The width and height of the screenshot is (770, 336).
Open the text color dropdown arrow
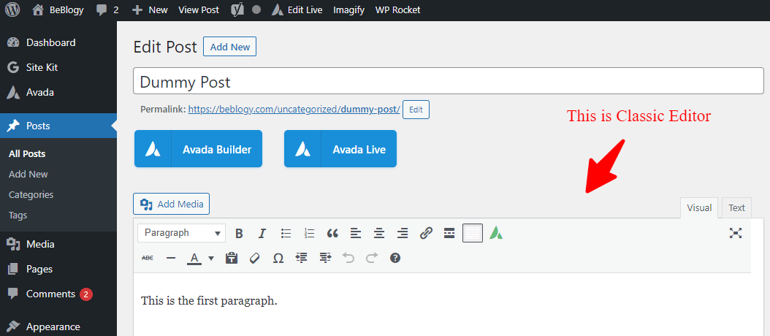tap(211, 258)
